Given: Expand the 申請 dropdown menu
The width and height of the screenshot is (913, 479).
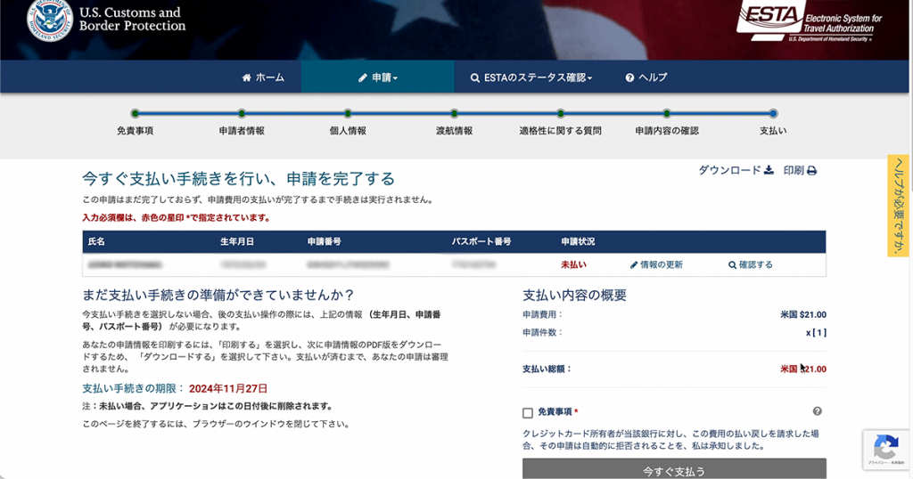Looking at the screenshot, I should [378, 77].
